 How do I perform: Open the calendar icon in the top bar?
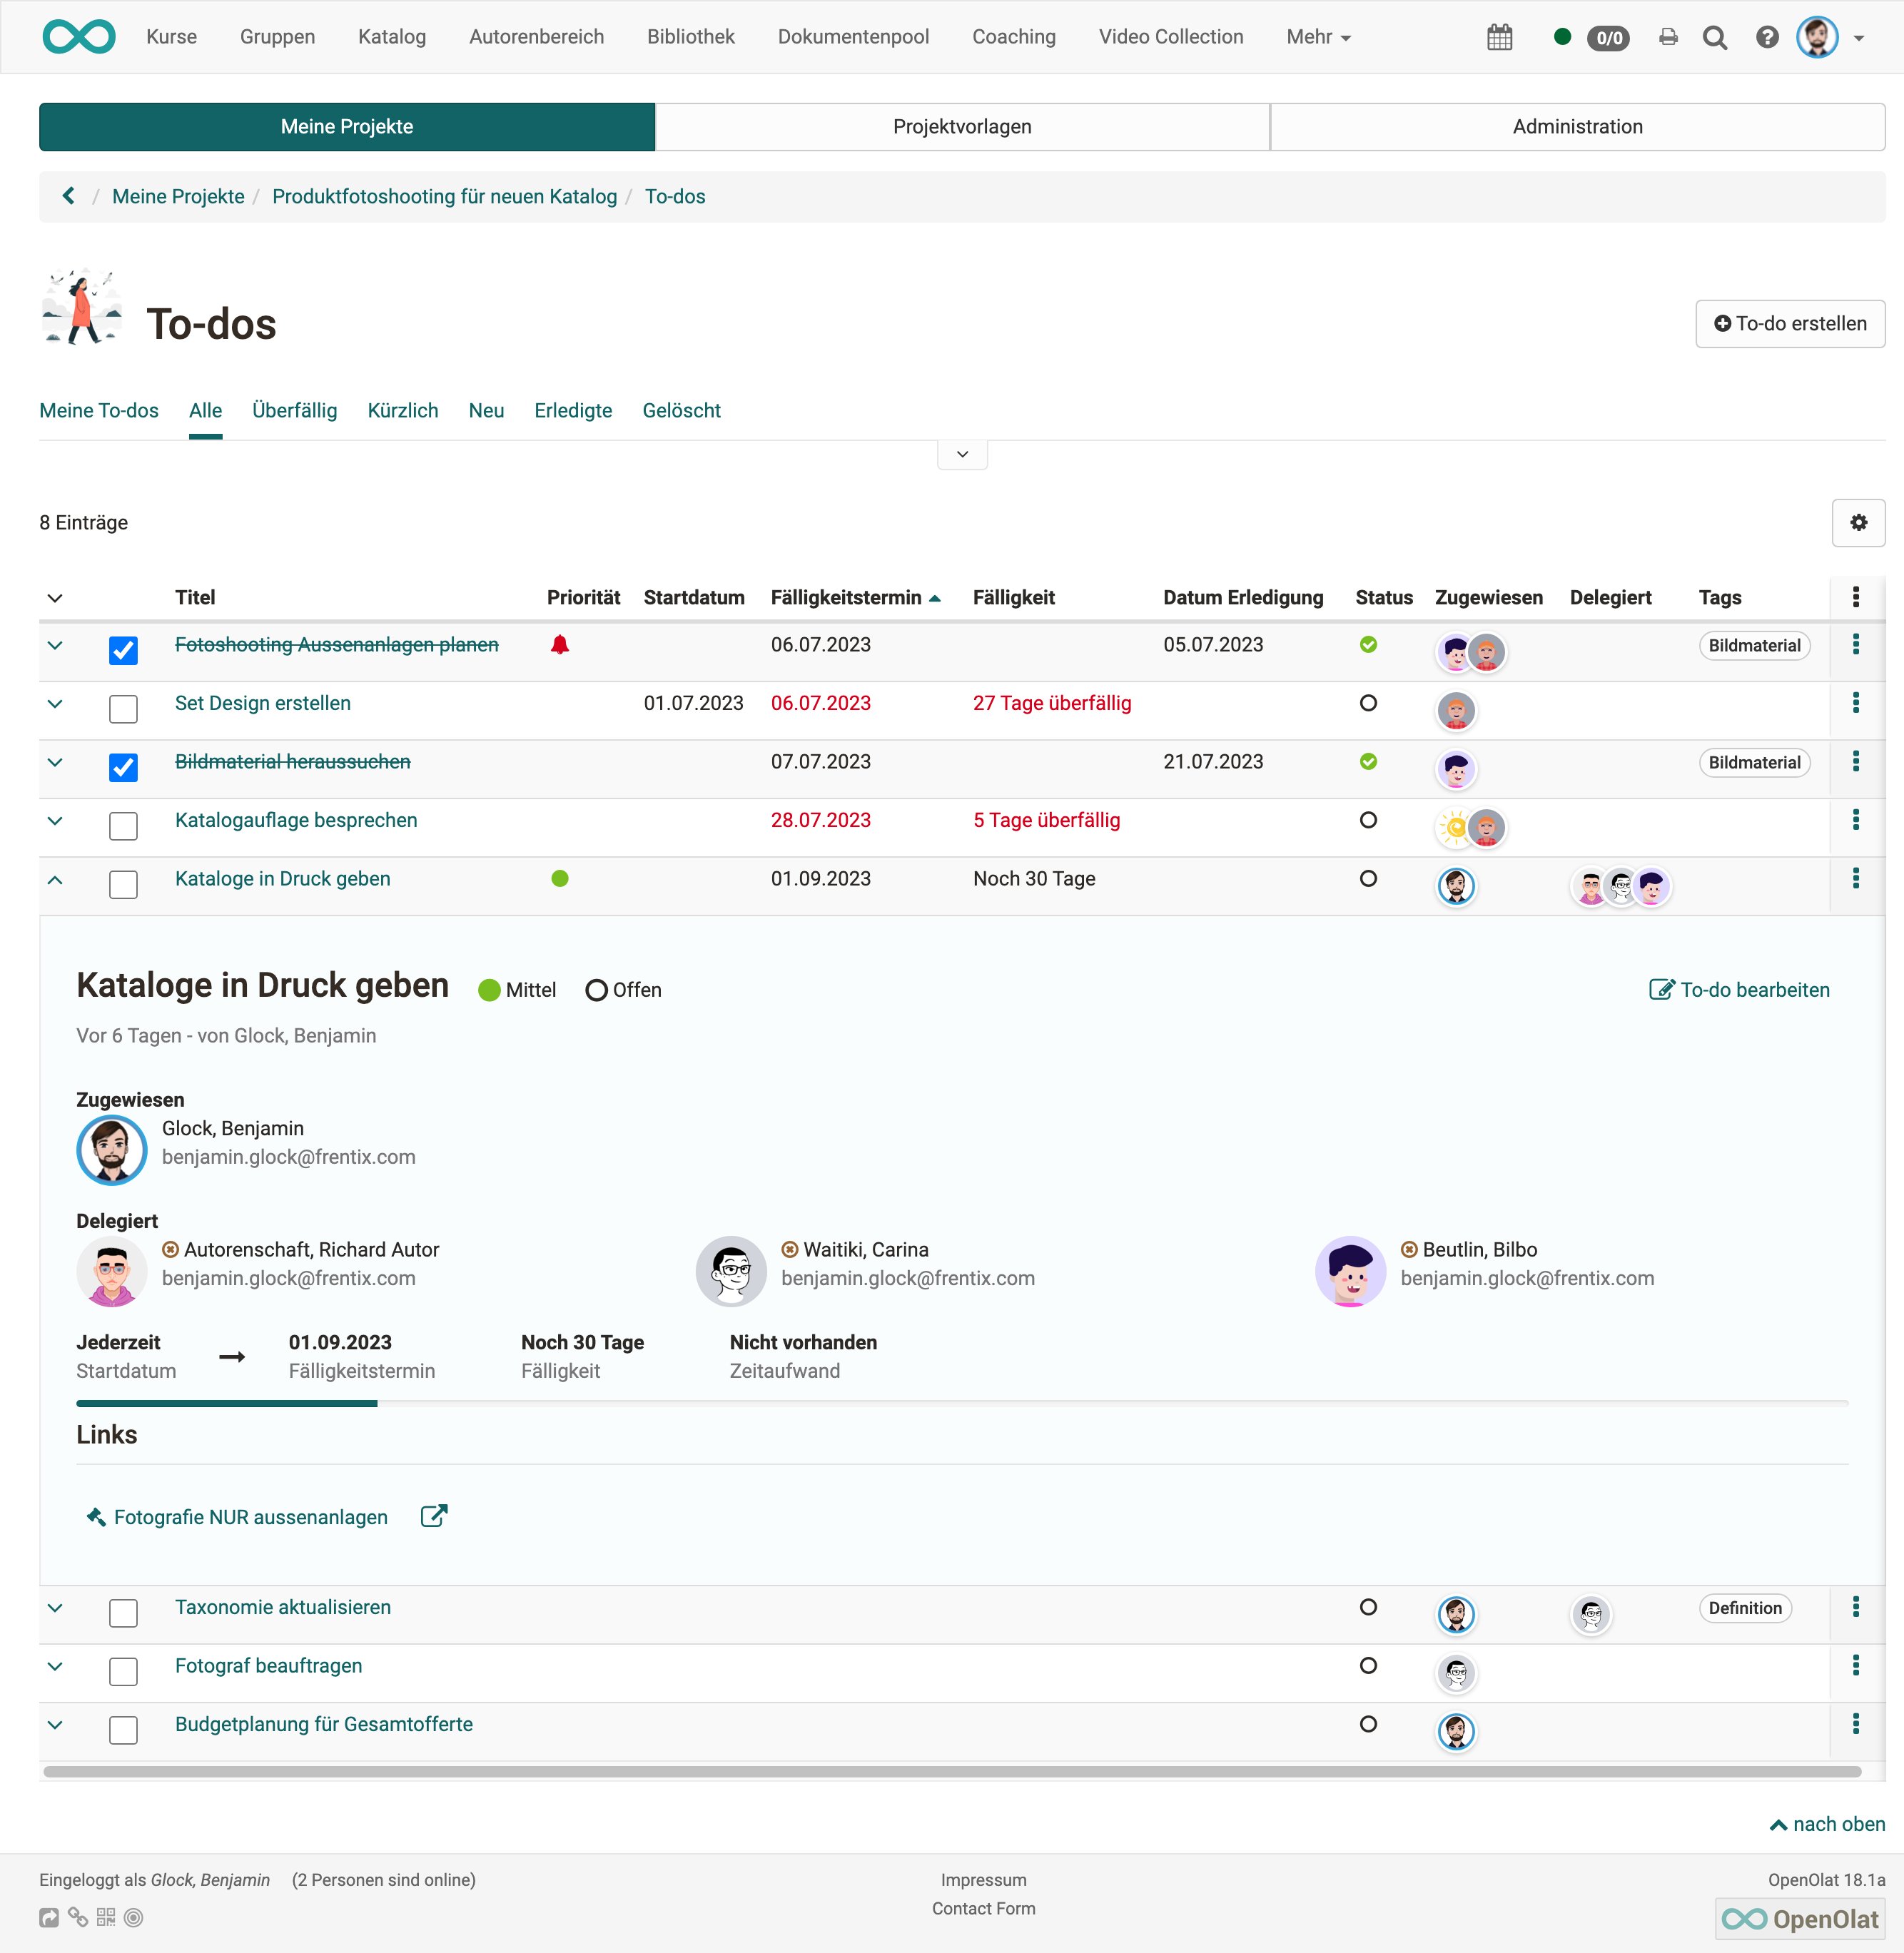pyautogui.click(x=1499, y=37)
